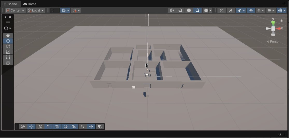Click the Persp projection label
Screen dimensions: 289x138
273,42
